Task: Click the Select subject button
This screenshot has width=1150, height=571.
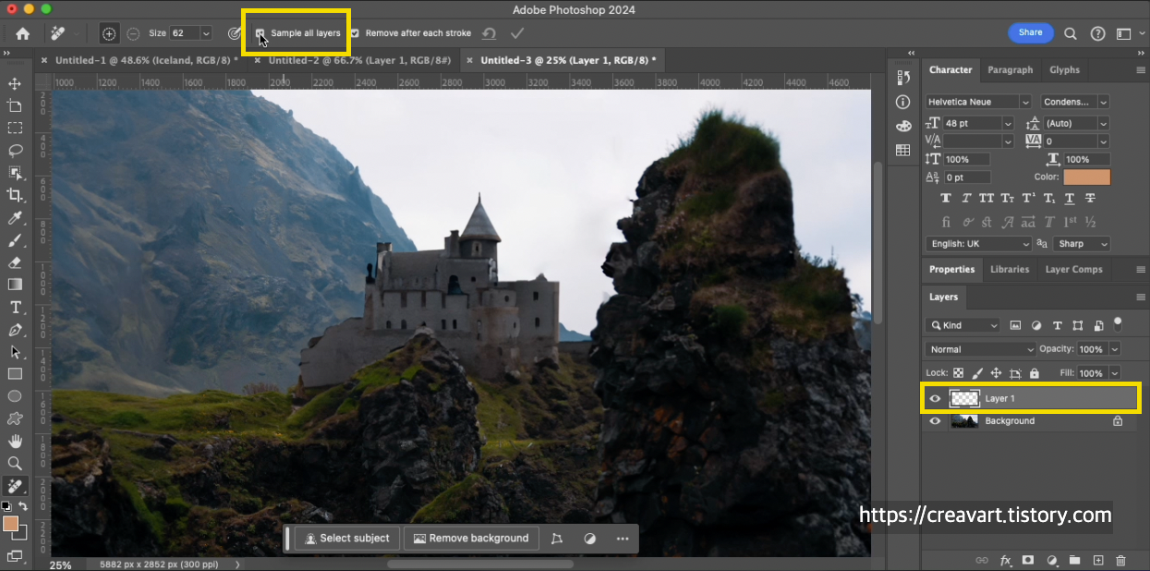Action: pos(347,539)
